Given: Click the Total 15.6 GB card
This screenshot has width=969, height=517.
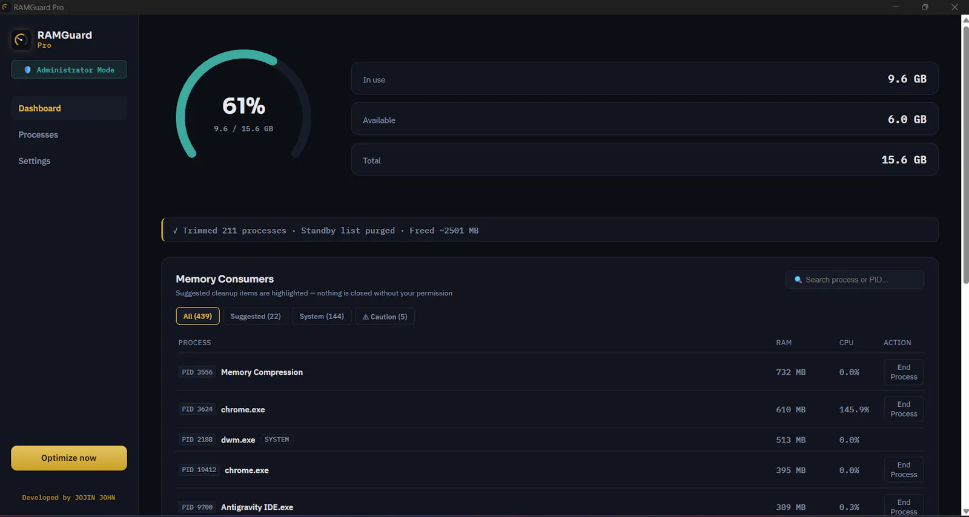Looking at the screenshot, I should 644,159.
